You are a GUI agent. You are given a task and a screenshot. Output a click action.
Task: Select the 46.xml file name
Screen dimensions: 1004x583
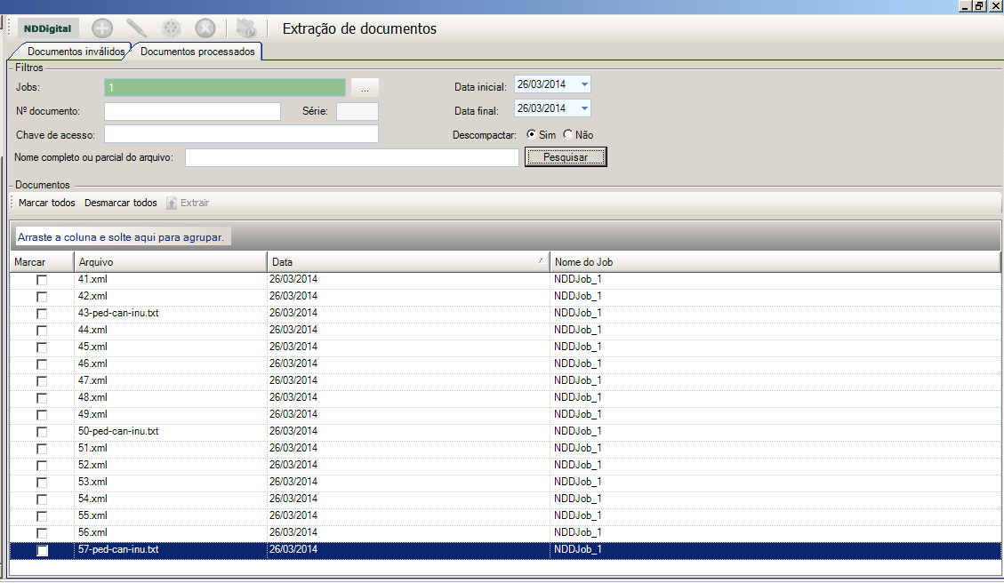tap(92, 363)
